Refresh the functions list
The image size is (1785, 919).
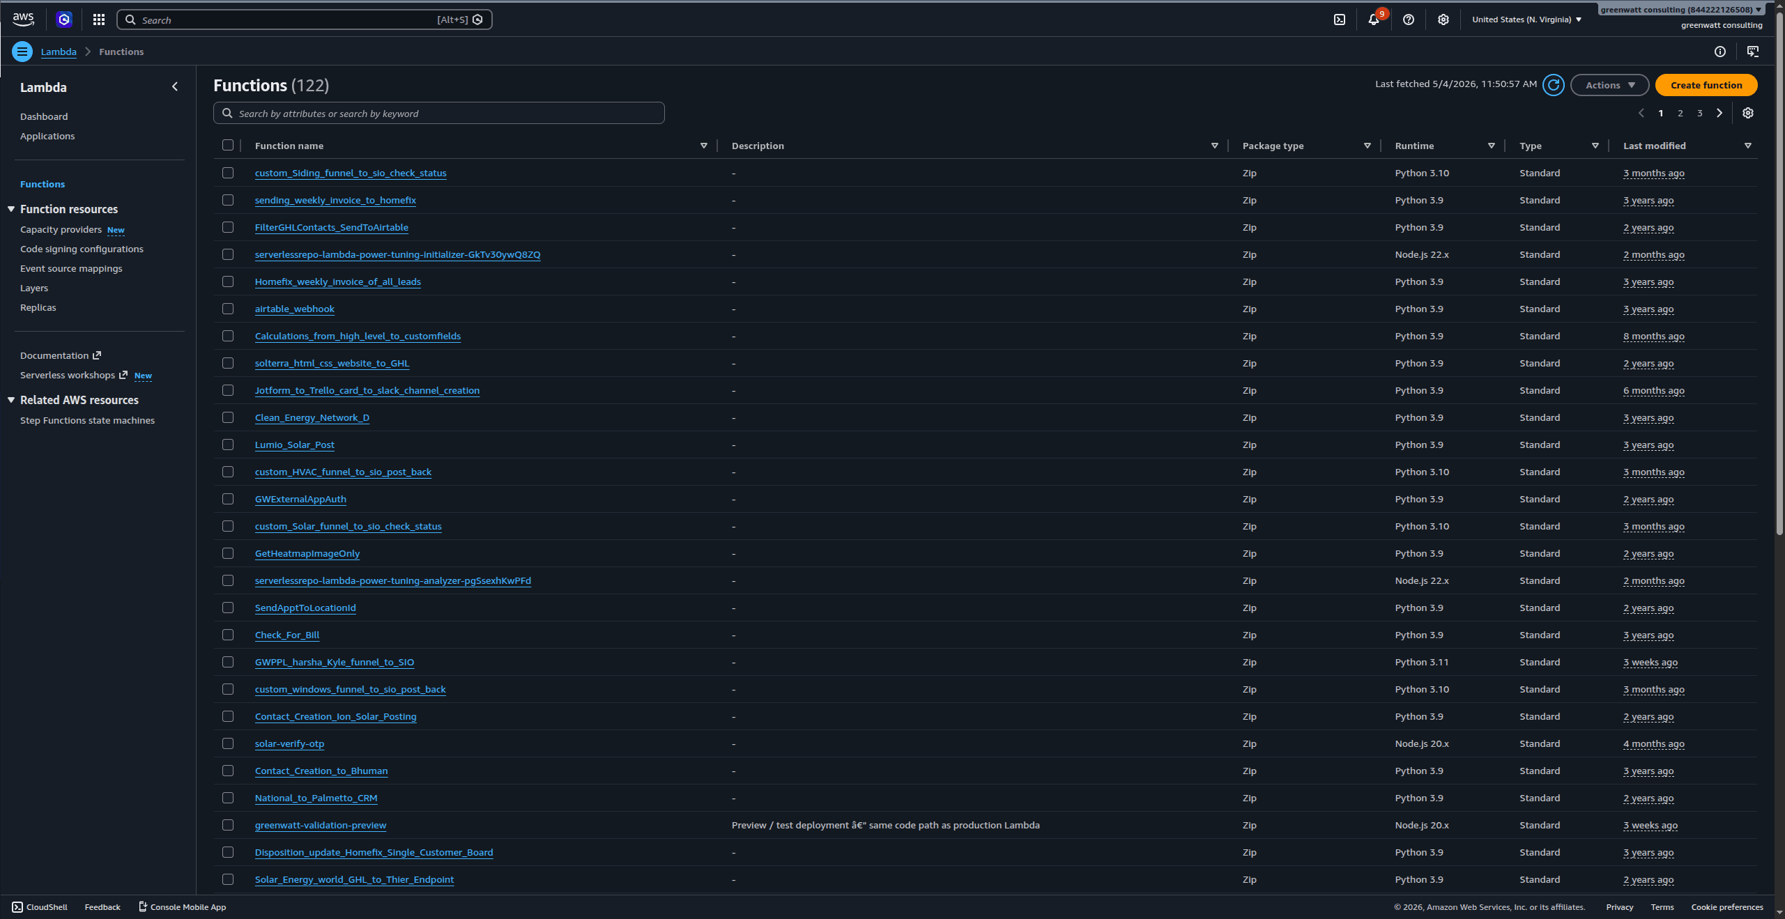[x=1554, y=85]
